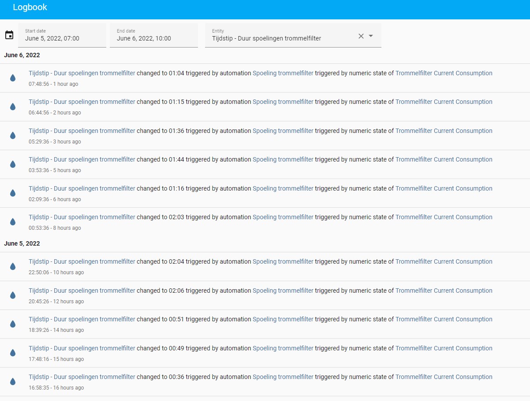Open the Entity filter dropdown
The width and height of the screenshot is (530, 401).
point(370,36)
